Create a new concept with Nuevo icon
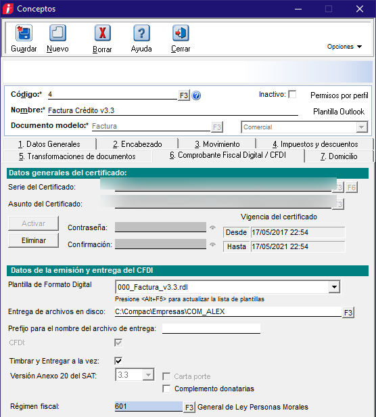 coord(57,33)
